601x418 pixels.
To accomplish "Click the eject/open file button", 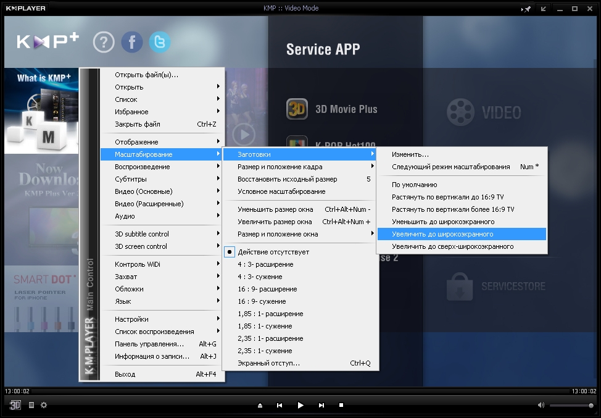I will [260, 406].
